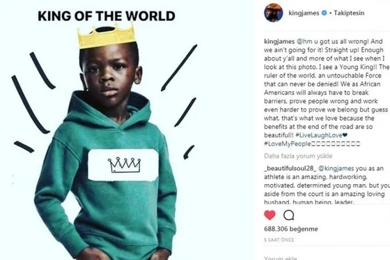Click the KING OF THE WORLD title text
Screen dimensions: 390x260
click(107, 16)
